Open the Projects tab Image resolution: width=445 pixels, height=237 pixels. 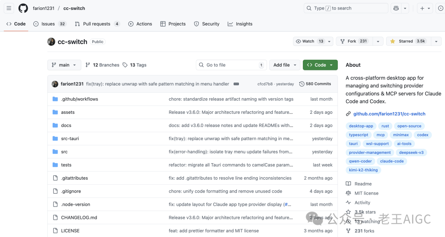pos(173,24)
